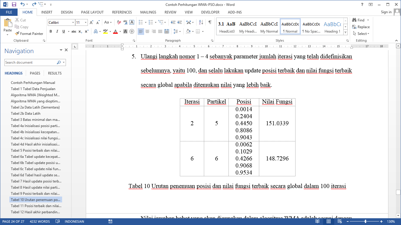Apply Center alignment to the paragraph
401x225 pixels.
[x=147, y=31]
